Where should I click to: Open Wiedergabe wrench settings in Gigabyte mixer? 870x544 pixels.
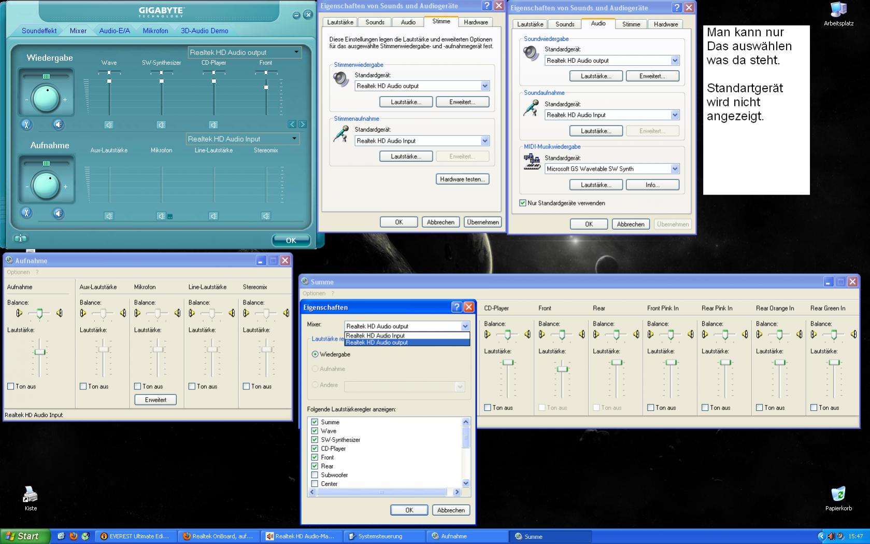click(26, 124)
